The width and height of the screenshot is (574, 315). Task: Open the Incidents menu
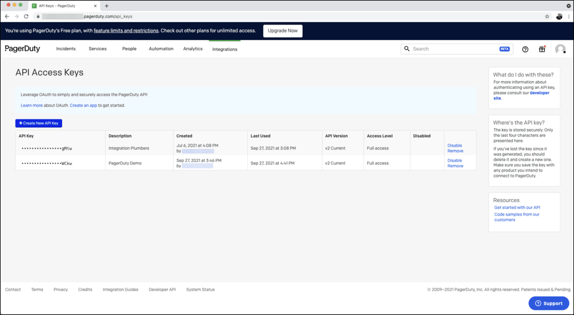[x=66, y=49]
